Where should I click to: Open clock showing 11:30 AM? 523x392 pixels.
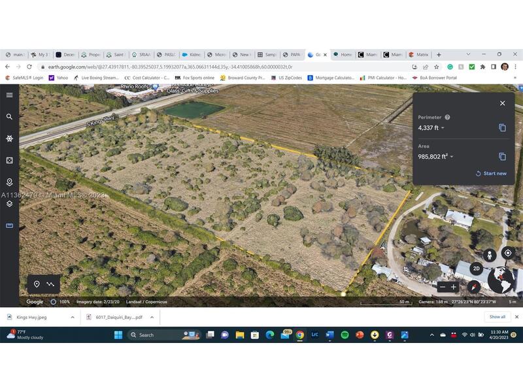tap(499, 335)
